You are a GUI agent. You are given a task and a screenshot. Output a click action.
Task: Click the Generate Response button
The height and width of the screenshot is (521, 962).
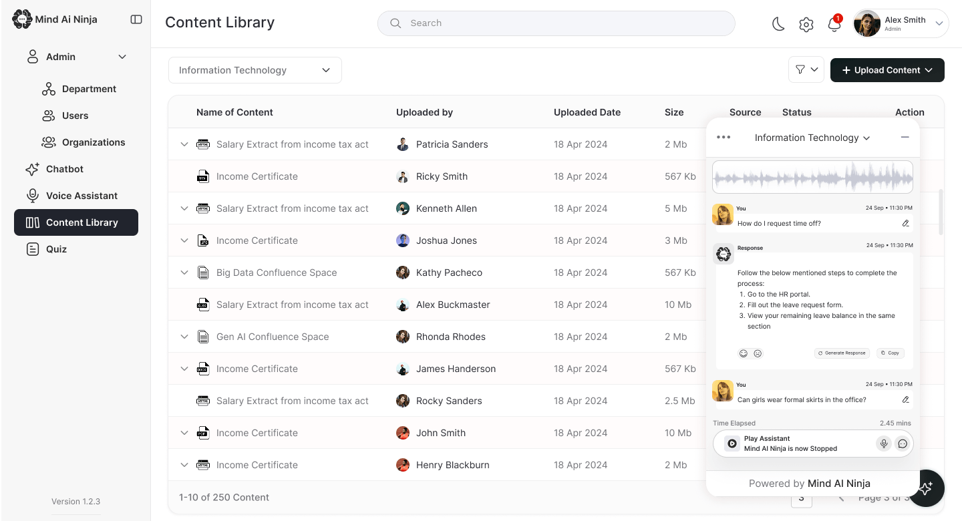tap(842, 353)
